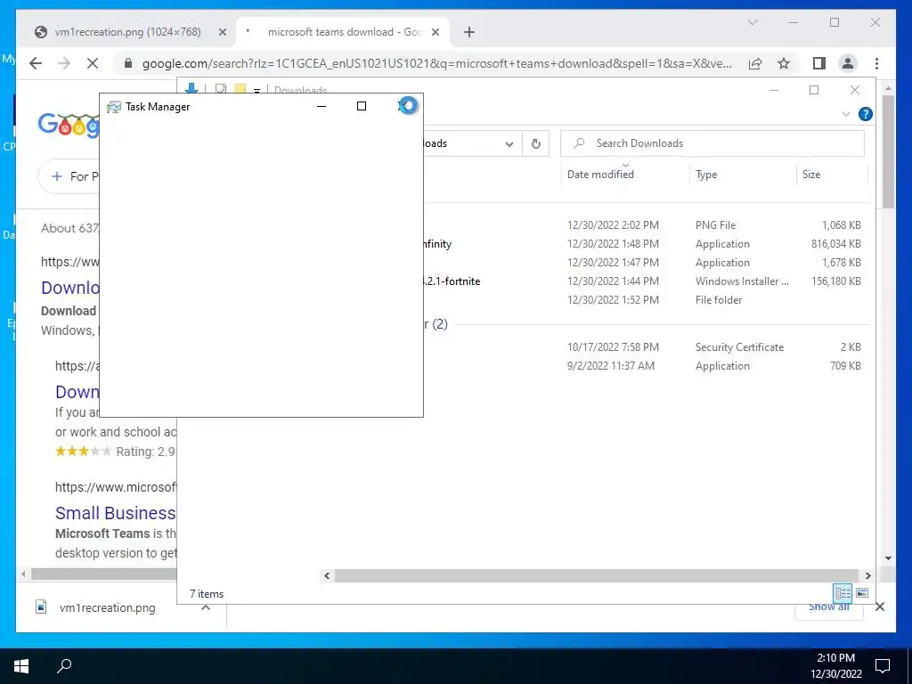Open Chrome's three-dot menu
The height and width of the screenshot is (684, 912).
[x=876, y=63]
